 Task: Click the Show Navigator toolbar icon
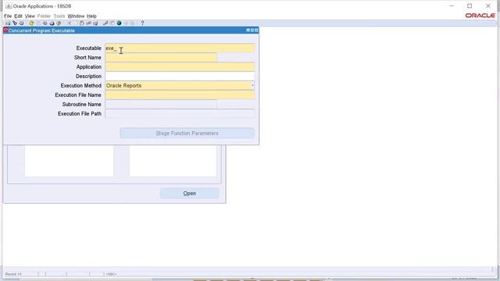click(21, 23)
